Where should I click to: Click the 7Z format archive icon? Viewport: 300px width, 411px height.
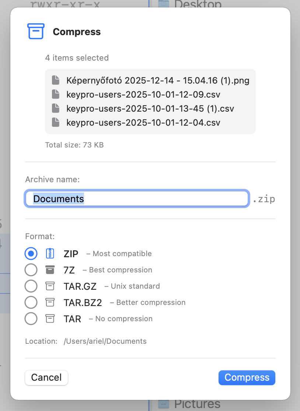pyautogui.click(x=50, y=270)
